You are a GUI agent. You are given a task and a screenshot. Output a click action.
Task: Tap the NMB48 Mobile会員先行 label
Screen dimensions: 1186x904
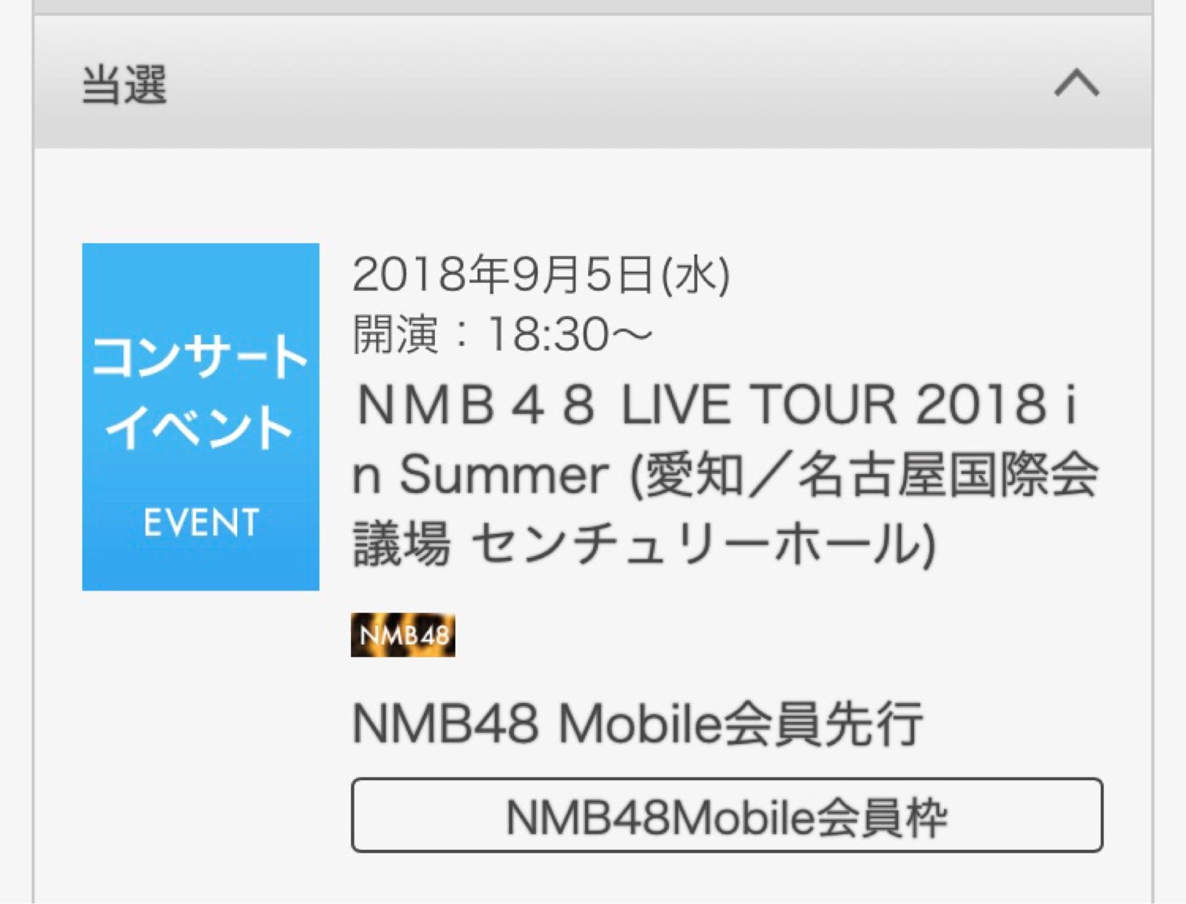pos(637,724)
